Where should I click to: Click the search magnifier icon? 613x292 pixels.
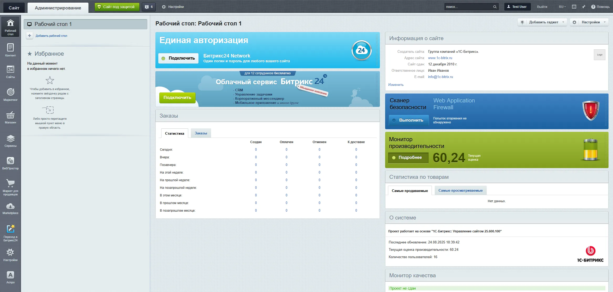[x=495, y=7]
